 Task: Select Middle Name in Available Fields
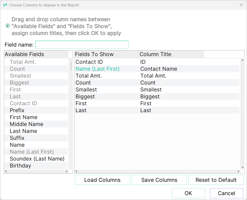tap(36, 124)
